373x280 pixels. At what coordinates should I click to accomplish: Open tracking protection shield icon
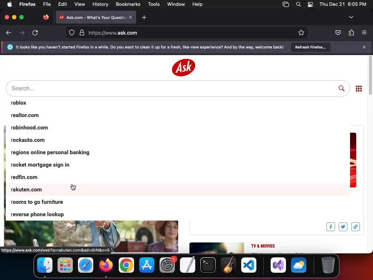click(x=72, y=33)
